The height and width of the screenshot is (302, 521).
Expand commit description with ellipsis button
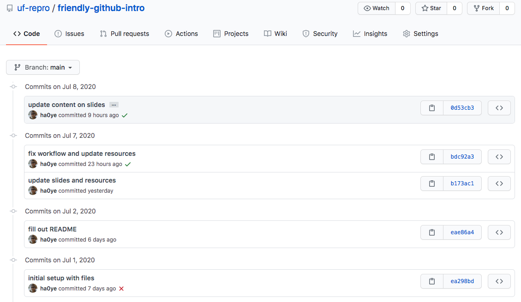tap(114, 105)
